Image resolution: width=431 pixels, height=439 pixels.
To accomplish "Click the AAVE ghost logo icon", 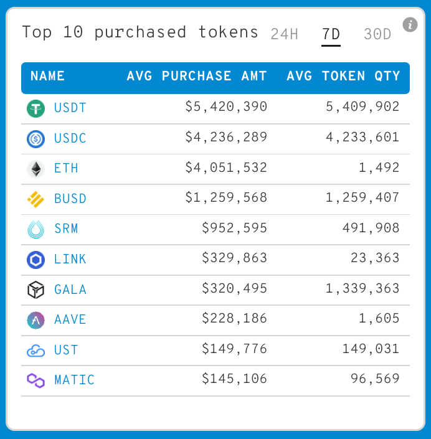I will pyautogui.click(x=36, y=320).
